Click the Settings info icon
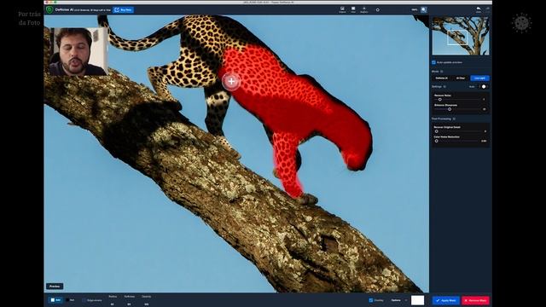546x307 pixels. (x=444, y=87)
